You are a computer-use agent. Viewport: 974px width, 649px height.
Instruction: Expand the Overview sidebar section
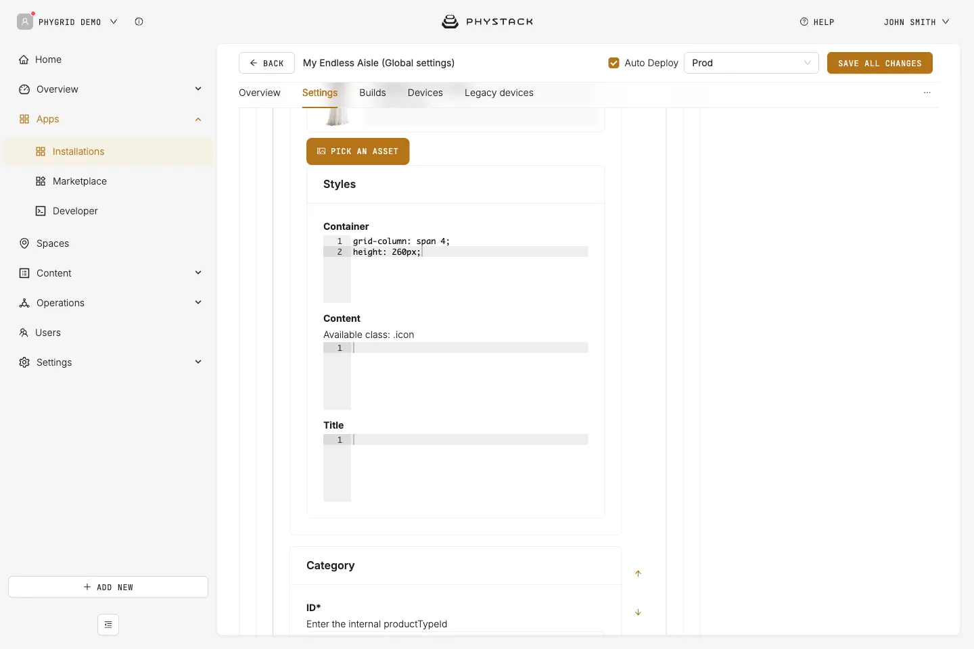point(198,89)
